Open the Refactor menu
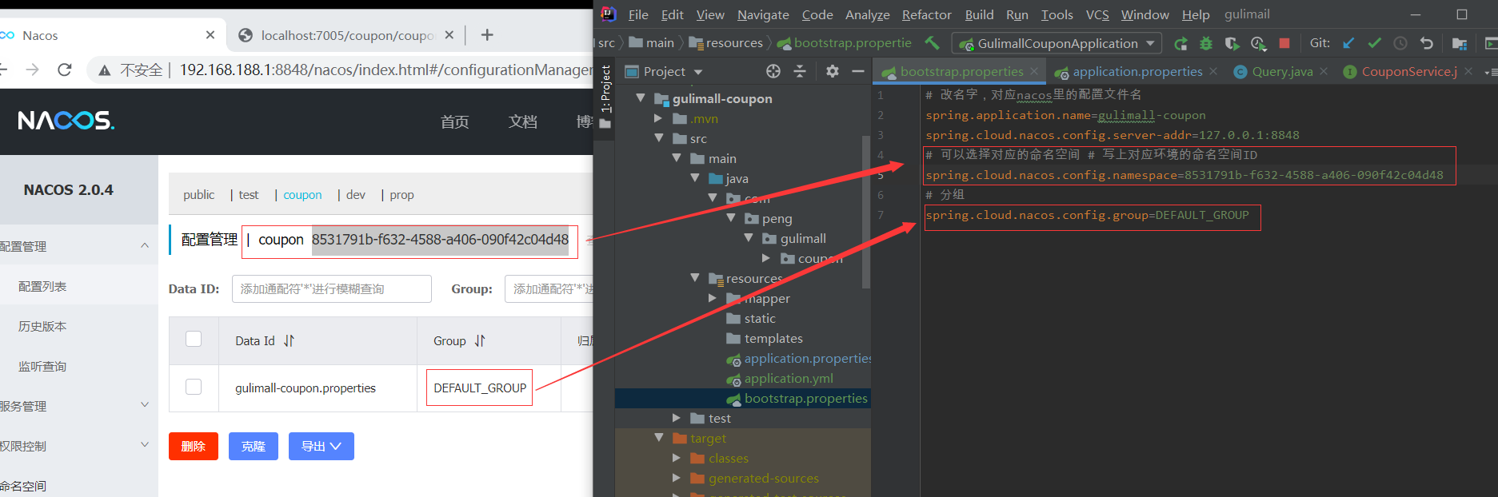 (x=926, y=14)
